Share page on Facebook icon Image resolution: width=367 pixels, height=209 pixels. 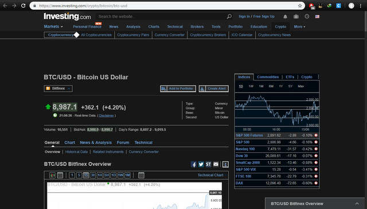(x=194, y=164)
